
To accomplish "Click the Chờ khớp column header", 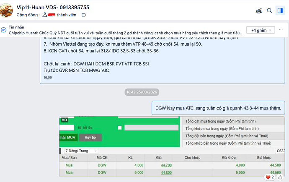I will pyautogui.click(x=192, y=158).
